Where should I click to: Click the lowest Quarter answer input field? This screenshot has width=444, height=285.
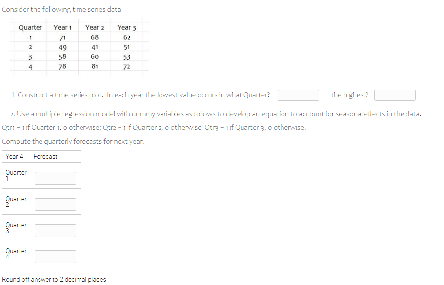pos(298,95)
